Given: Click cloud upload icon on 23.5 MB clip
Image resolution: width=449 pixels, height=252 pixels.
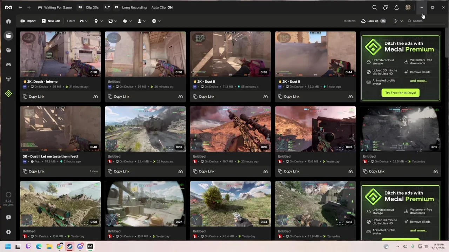Looking at the screenshot, I should (x=436, y=171).
